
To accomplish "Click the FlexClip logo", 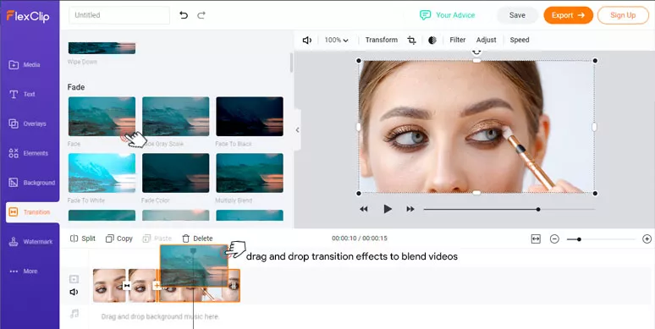I will coord(28,16).
